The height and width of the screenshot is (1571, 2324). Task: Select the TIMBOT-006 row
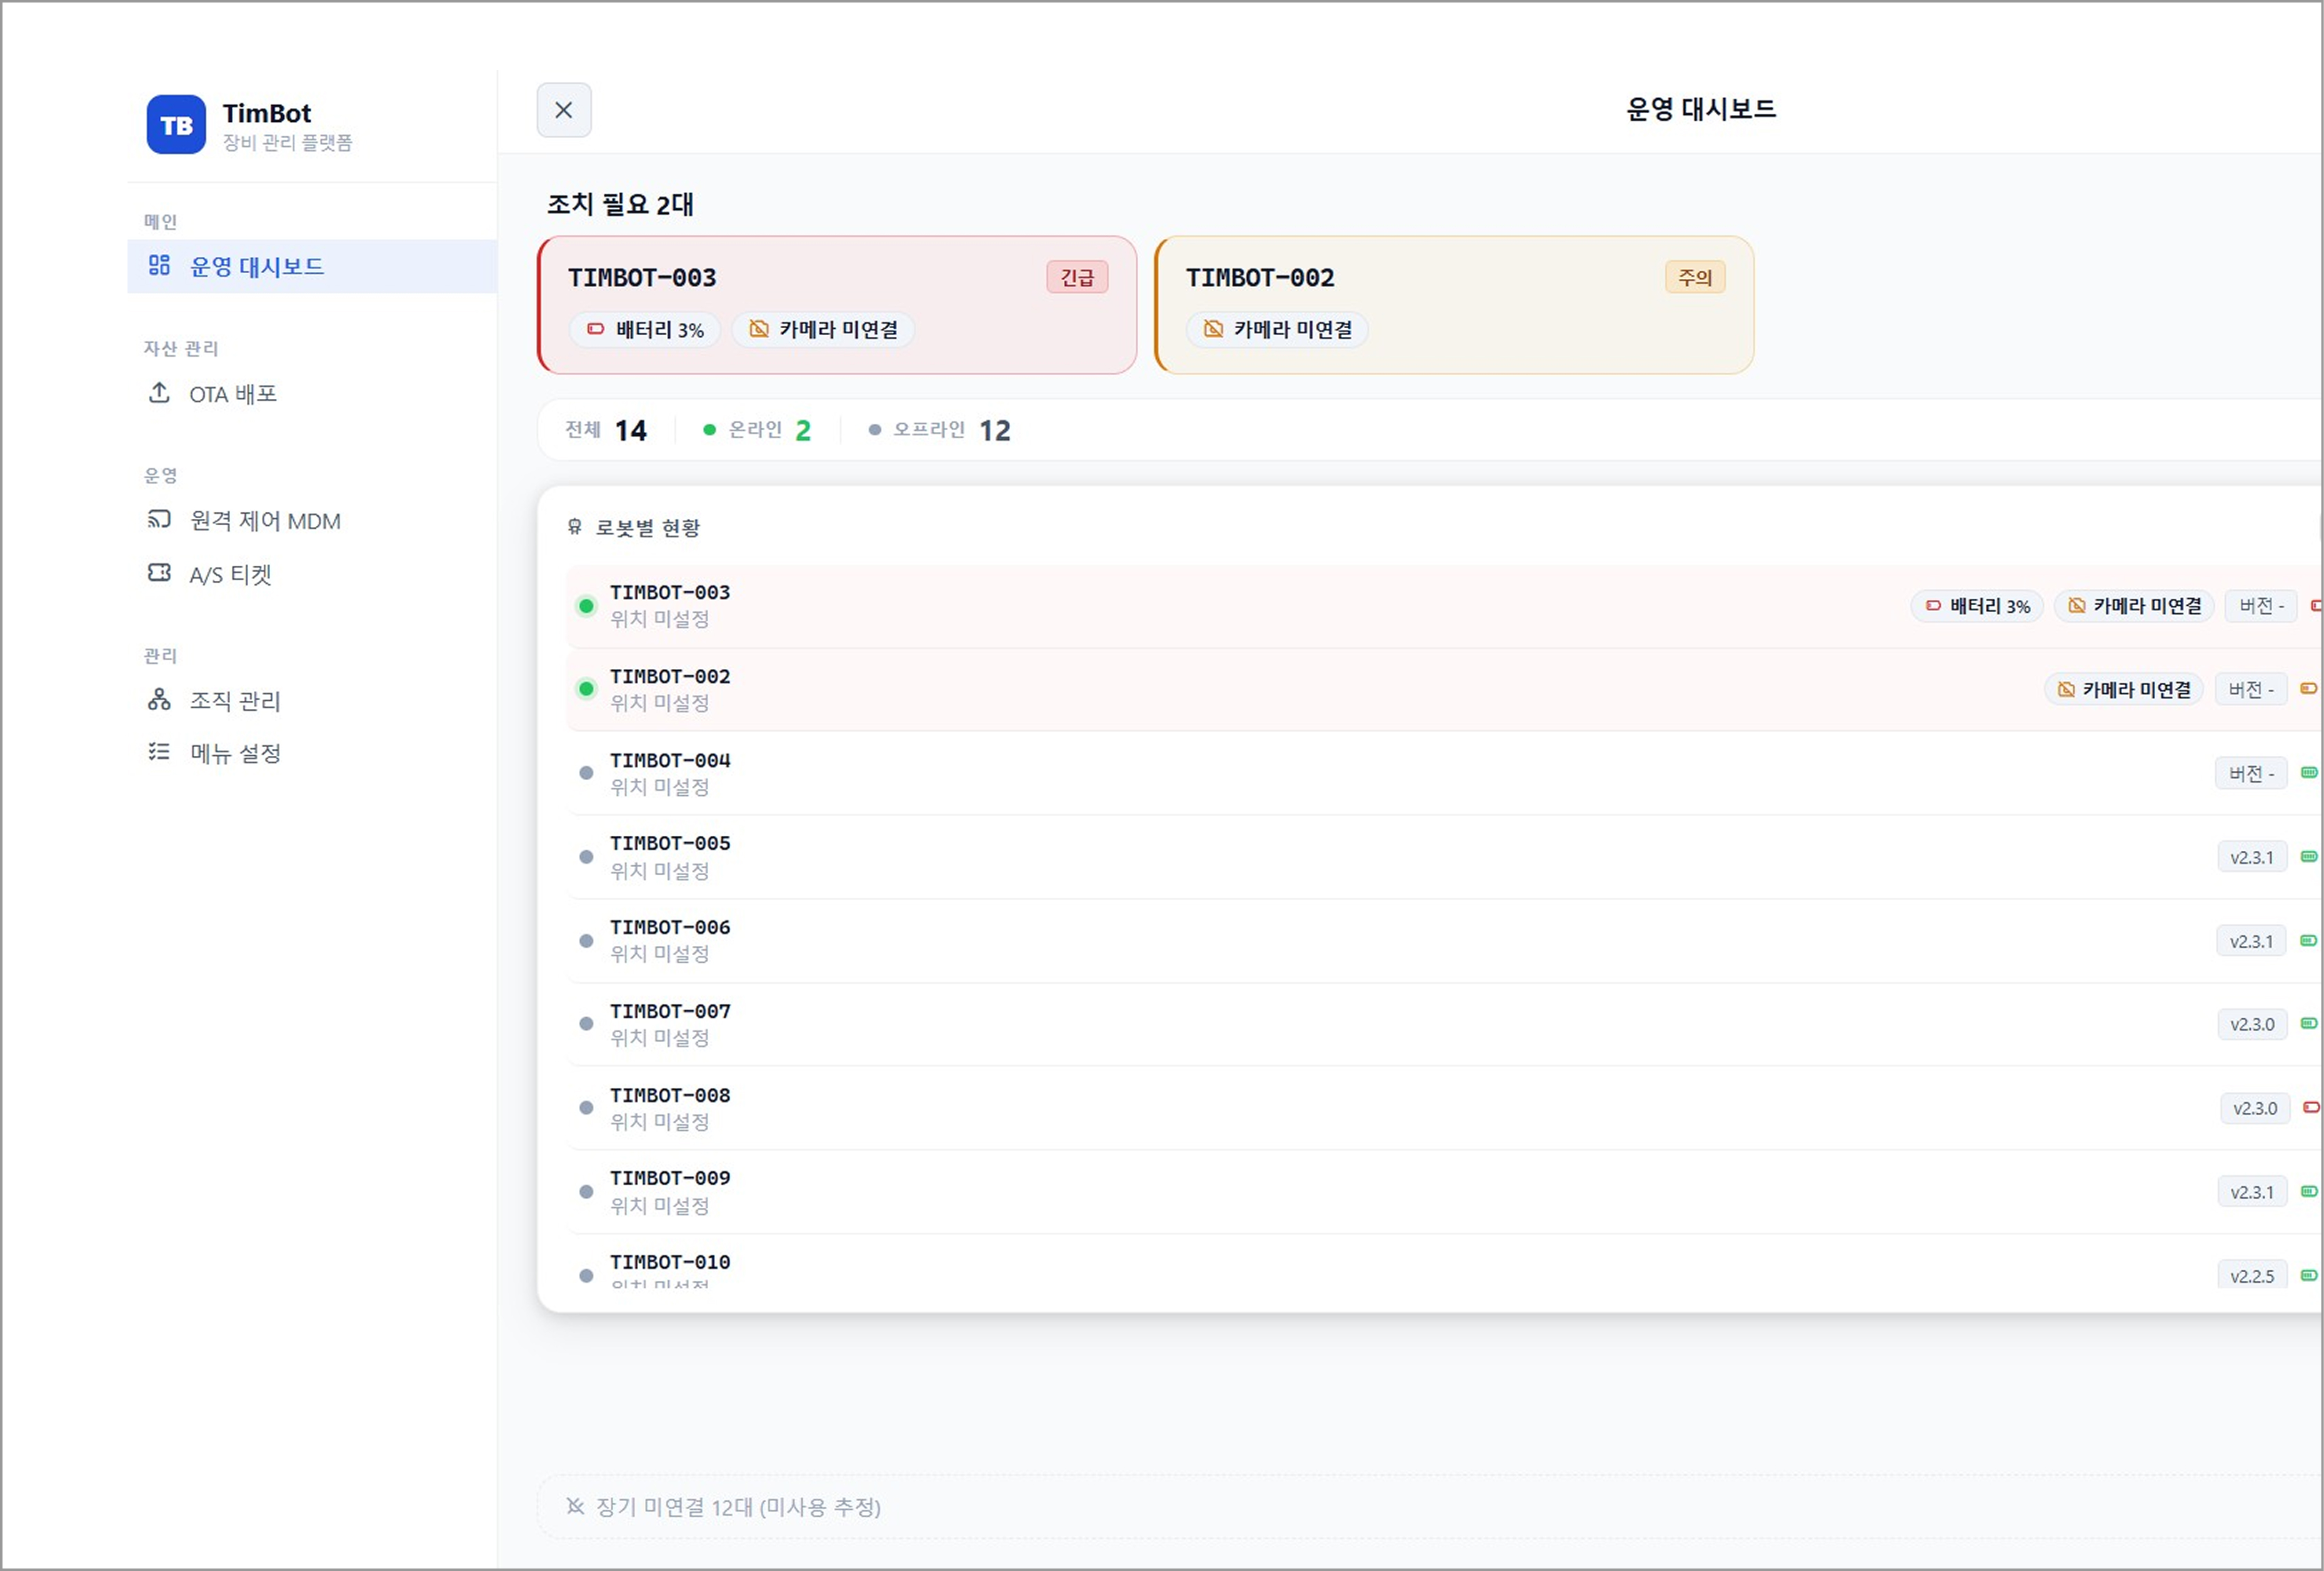[x=1443, y=941]
